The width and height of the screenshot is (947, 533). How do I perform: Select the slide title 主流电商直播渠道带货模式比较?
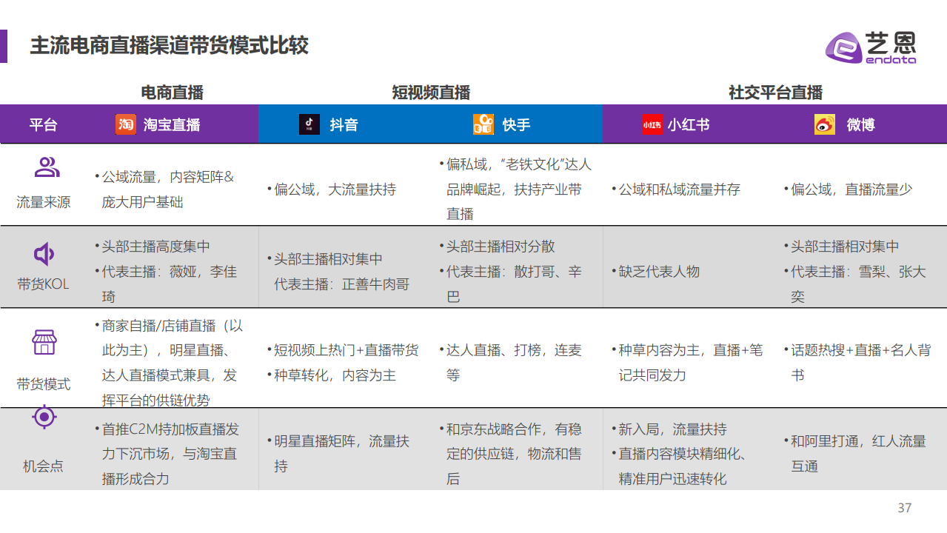[169, 46]
